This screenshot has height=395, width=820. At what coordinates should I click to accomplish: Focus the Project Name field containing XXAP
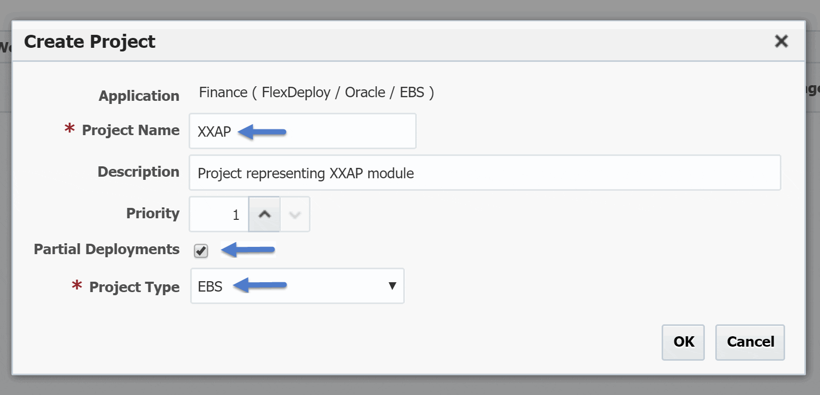pyautogui.click(x=303, y=131)
